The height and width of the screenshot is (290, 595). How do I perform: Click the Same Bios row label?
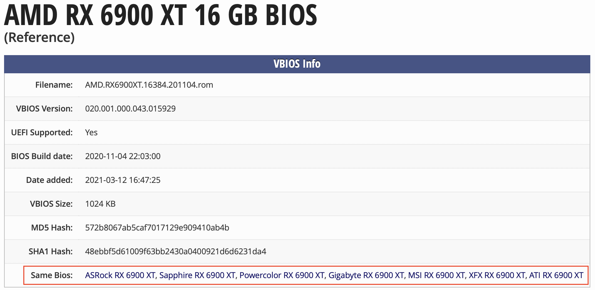(52, 275)
